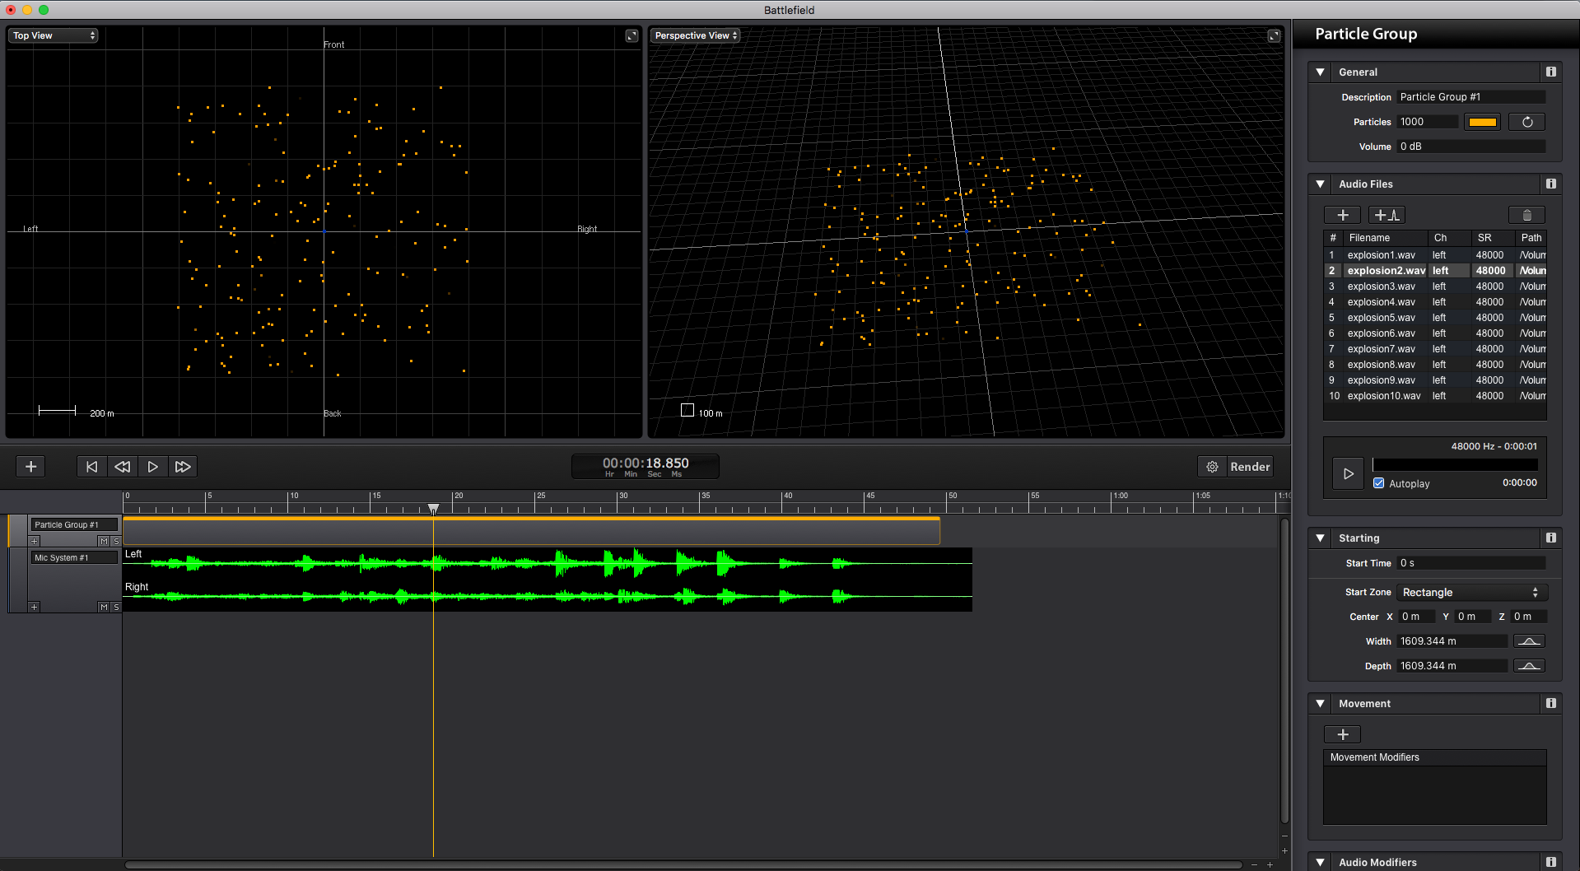This screenshot has width=1580, height=871.
Task: Select the explosion1.wav row
Action: click(1435, 255)
